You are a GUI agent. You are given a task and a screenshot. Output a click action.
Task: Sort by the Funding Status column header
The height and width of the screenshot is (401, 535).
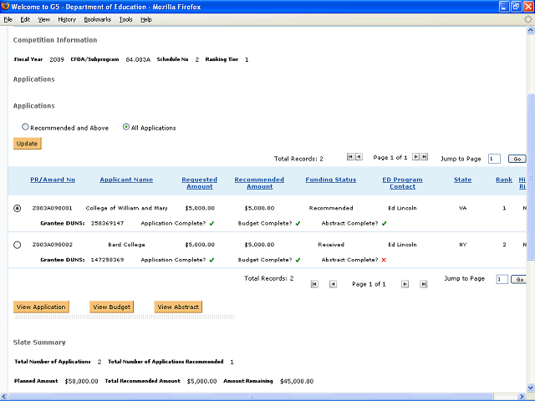pos(330,180)
